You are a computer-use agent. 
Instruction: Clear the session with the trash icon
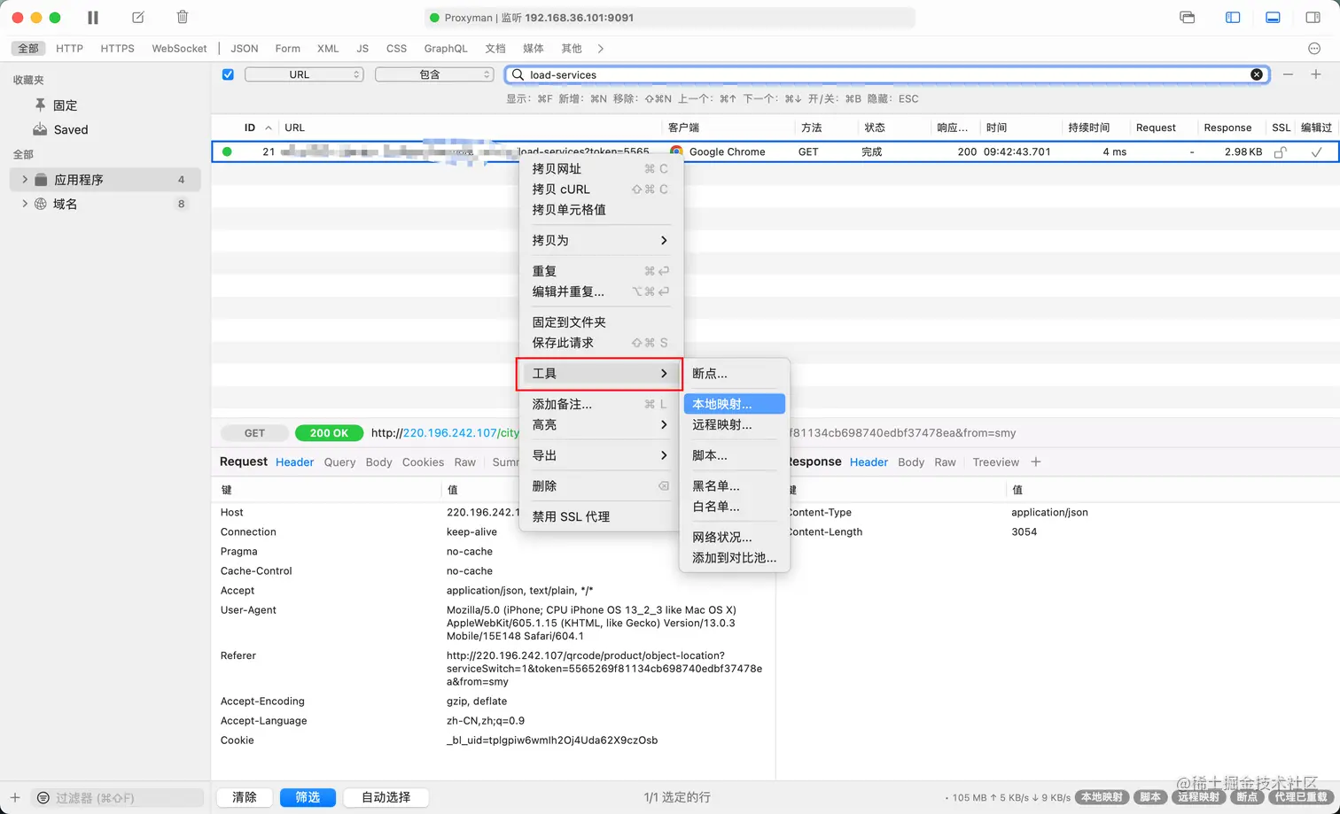(183, 17)
